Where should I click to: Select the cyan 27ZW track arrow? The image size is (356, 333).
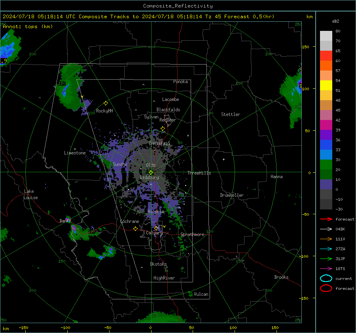pos(326,249)
